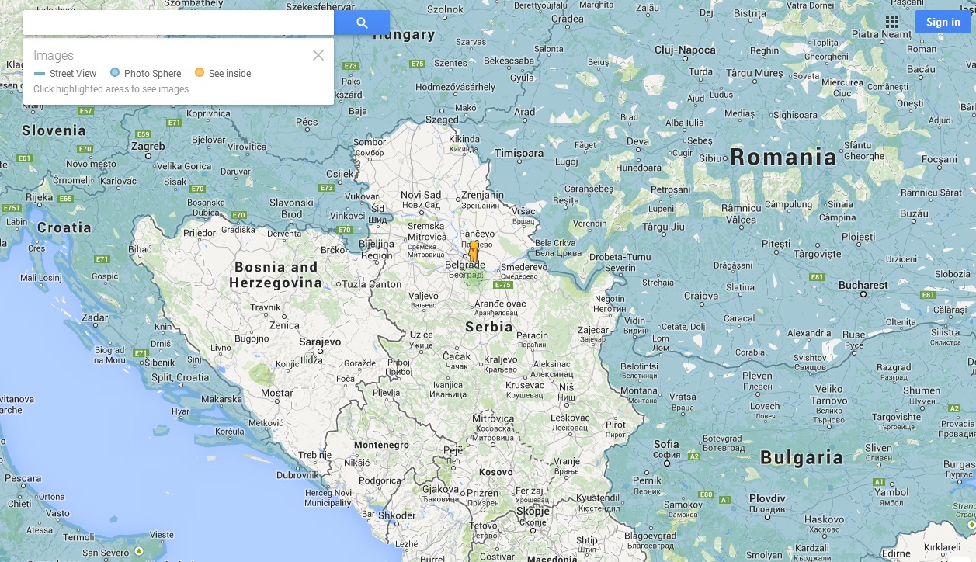
Task: Click the Bucharest city label
Action: coord(862,285)
